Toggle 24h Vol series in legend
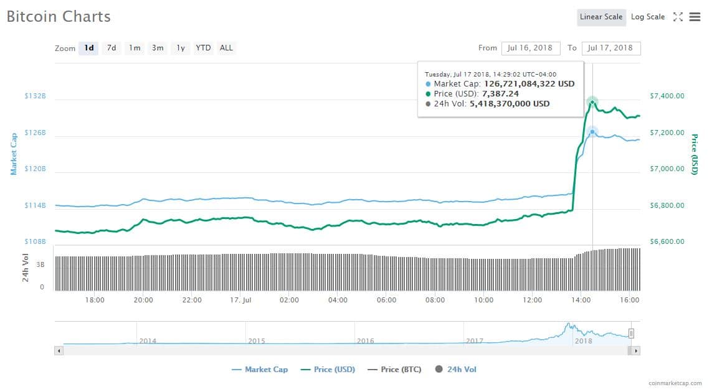 point(456,370)
